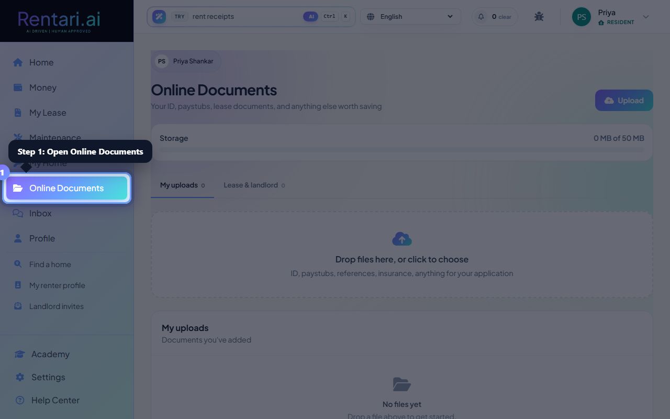This screenshot has height=419, width=670.
Task: Click the My renter profile badge icon
Action: pyautogui.click(x=18, y=285)
